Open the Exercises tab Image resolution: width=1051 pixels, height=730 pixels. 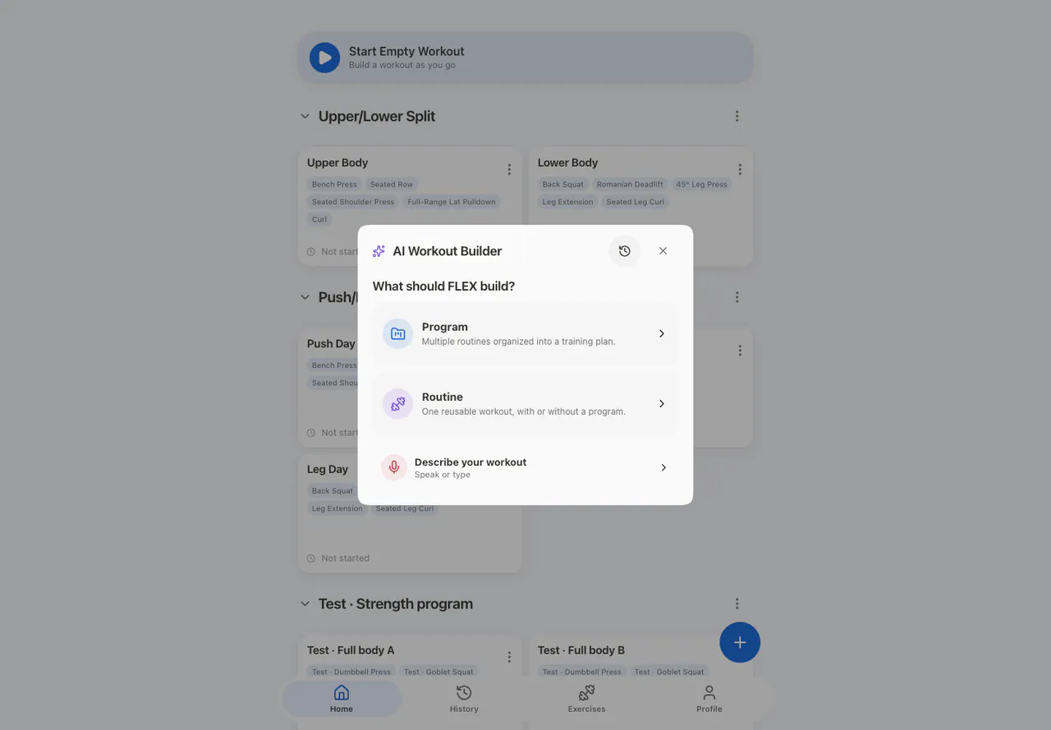[x=586, y=699]
